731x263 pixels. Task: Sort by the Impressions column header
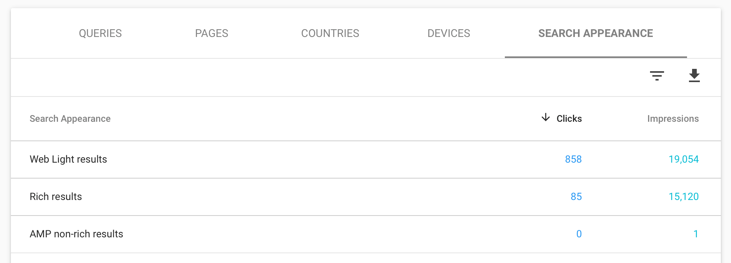click(673, 119)
